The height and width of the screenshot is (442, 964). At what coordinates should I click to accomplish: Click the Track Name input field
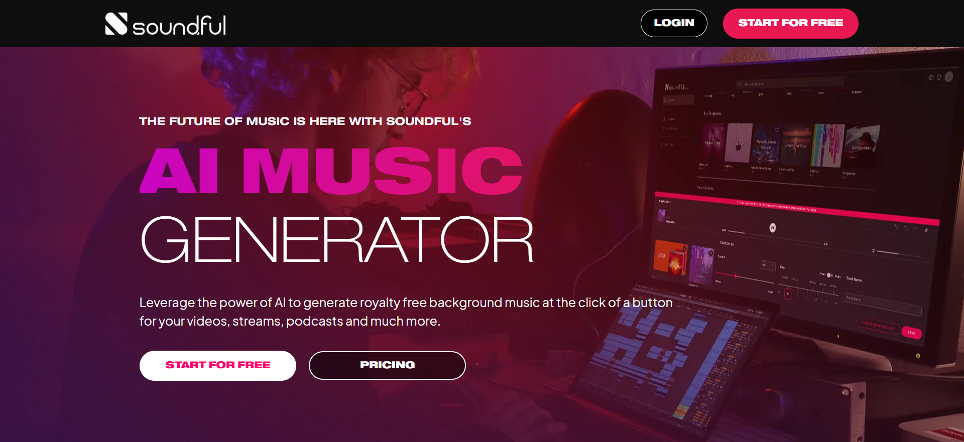(883, 304)
